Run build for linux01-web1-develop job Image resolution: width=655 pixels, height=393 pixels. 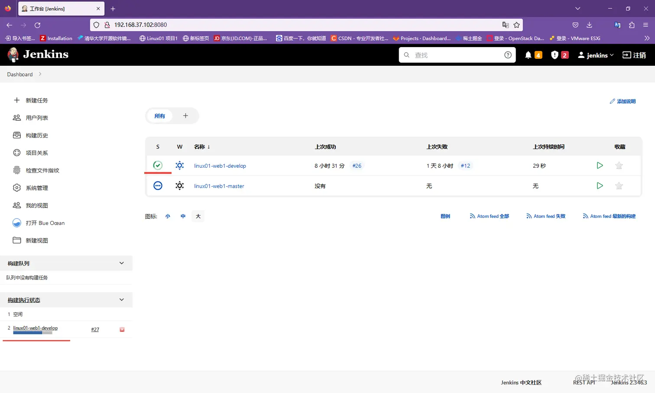tap(600, 166)
